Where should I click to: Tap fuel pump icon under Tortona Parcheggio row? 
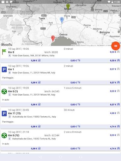pos(39,126)
